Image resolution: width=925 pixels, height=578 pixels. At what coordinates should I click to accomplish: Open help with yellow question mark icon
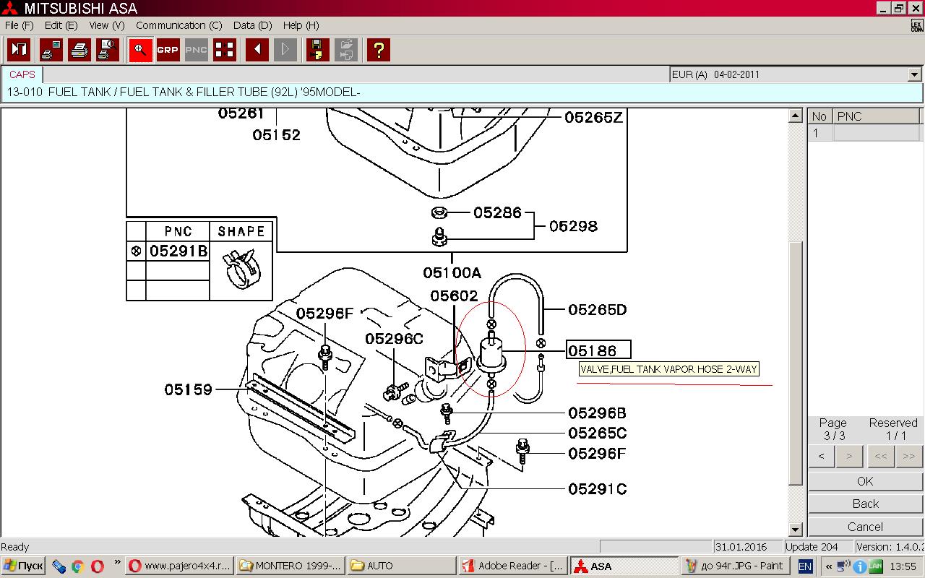[x=378, y=50]
